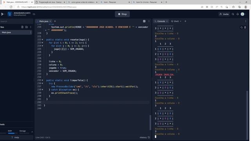Click the browser address bar URL
The width and height of the screenshot is (251, 141).
[x=49, y=7]
